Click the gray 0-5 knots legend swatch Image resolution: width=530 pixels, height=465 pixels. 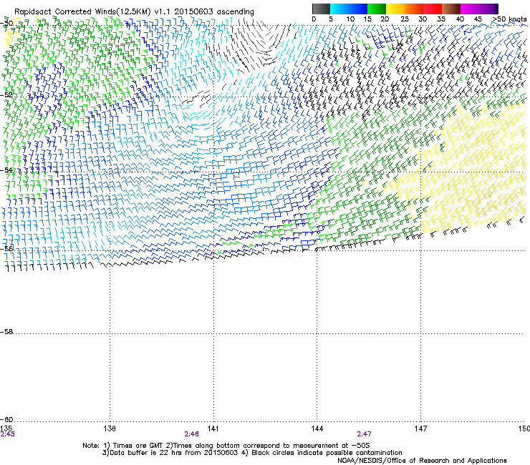click(x=321, y=9)
